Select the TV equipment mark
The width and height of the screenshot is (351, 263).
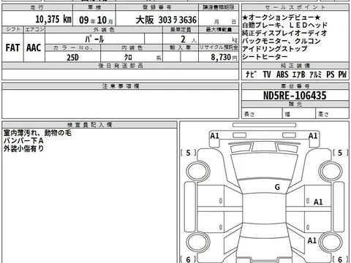tap(267, 75)
